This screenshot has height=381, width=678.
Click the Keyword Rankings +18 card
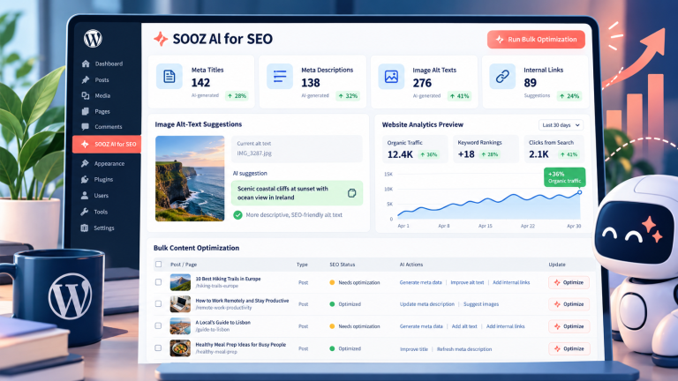click(x=486, y=149)
